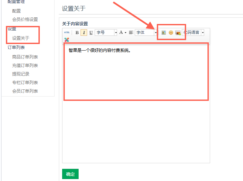Click the colorful X icon in toolbar
Viewport: 243px width, 181px height.
click(67, 40)
